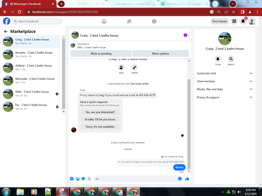262x196 pixels.
Task: Open the Facebook logo home link
Action: pyautogui.click(x=7, y=21)
